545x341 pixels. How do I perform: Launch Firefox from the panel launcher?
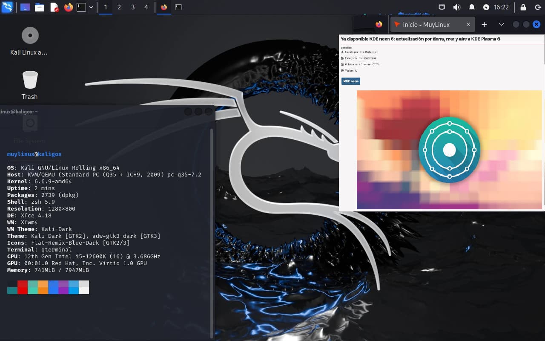coord(68,7)
